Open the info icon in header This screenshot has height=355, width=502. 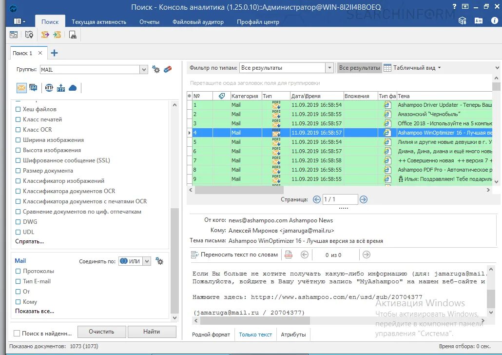(x=495, y=20)
